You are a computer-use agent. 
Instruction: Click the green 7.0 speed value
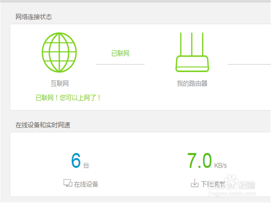(x=200, y=160)
